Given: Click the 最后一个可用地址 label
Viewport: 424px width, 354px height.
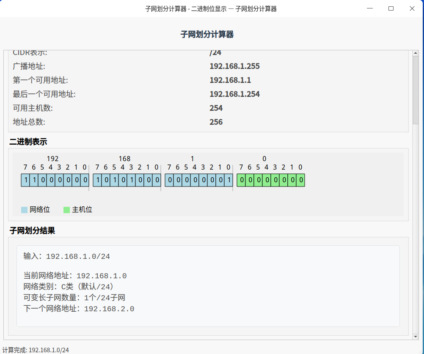Looking at the screenshot, I should click(x=44, y=94).
